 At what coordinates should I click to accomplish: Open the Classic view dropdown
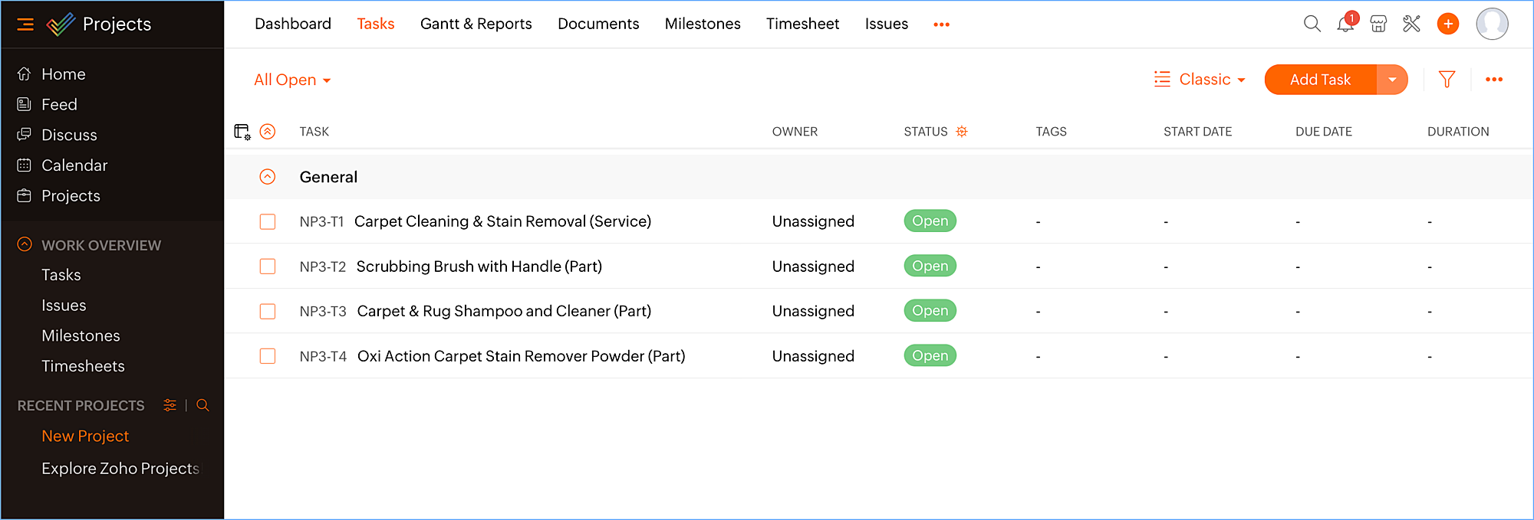(x=1200, y=80)
